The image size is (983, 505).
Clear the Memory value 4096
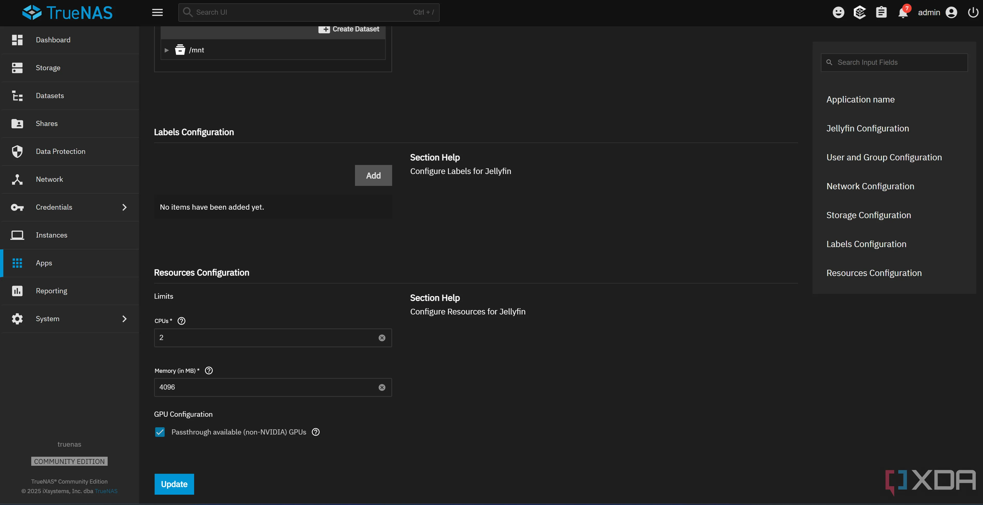coord(382,388)
